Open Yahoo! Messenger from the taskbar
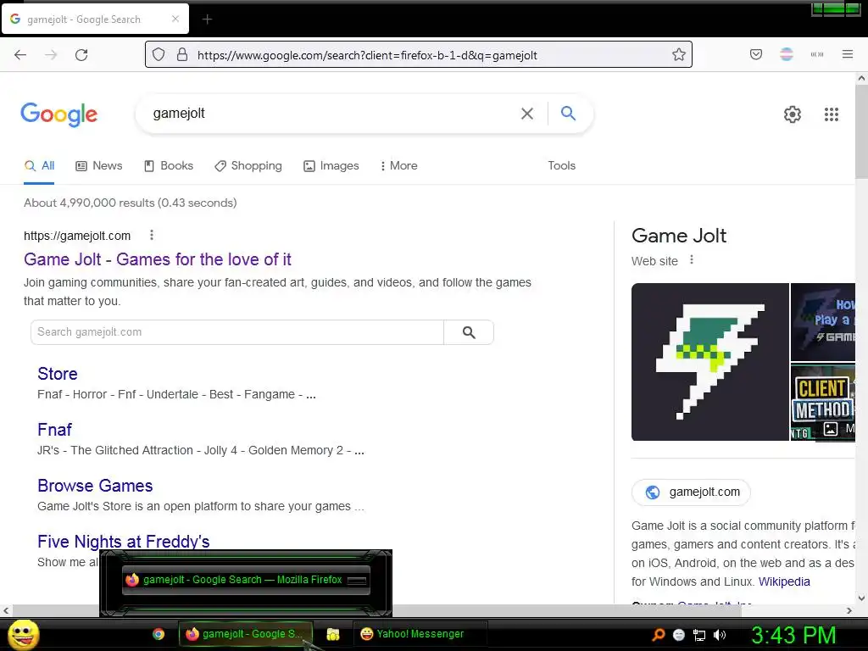Image resolution: width=868 pixels, height=651 pixels. point(420,634)
